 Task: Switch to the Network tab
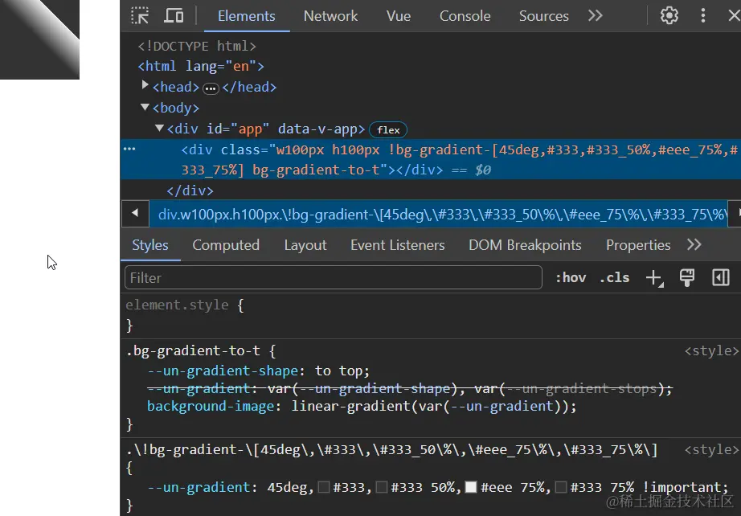coord(330,15)
